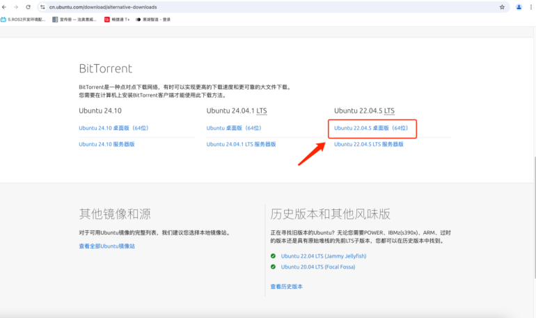Viewport: 536px width, 318px height.
Task: Open Ubuntu 22.04 LTS (Jammy Jellyfish) link
Action: pos(324,256)
